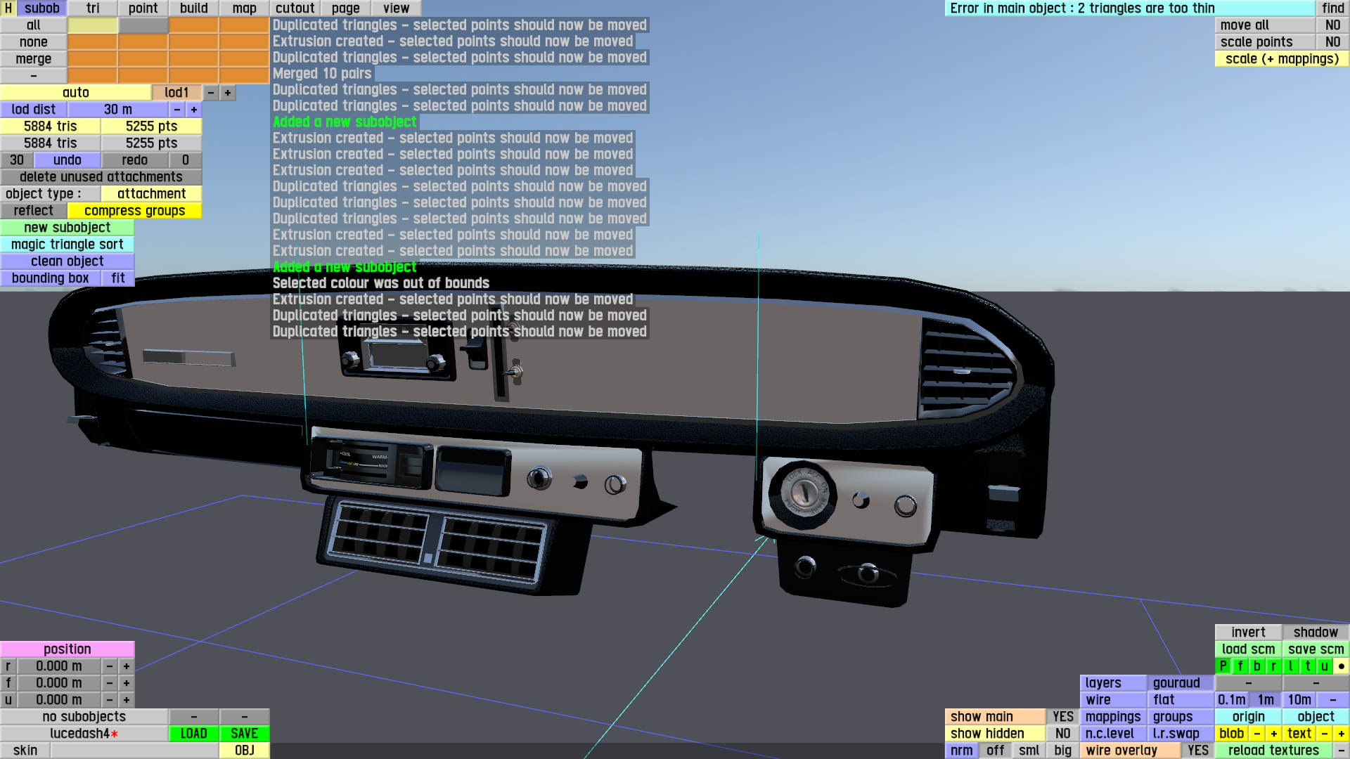Click the skin name input field

point(134,750)
